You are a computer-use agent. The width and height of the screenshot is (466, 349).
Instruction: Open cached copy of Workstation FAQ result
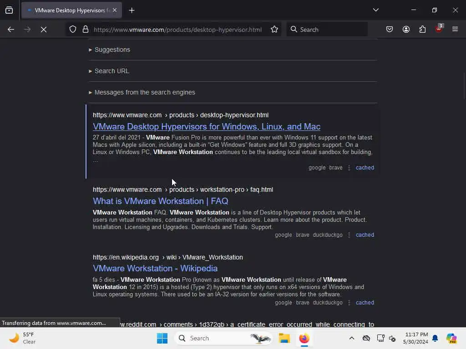tap(365, 235)
